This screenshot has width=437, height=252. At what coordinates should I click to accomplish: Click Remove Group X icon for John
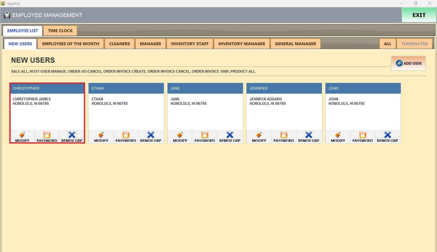387,135
